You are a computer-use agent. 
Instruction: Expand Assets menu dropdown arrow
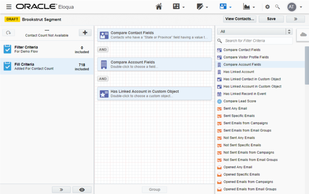click(x=207, y=7)
